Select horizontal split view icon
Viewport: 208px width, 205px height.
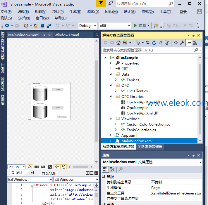point(92,173)
